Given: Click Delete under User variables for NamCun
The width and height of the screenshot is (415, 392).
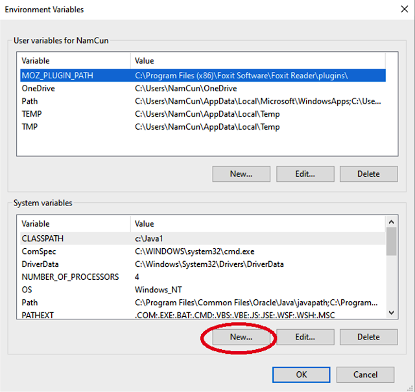Looking at the screenshot, I should click(x=368, y=174).
